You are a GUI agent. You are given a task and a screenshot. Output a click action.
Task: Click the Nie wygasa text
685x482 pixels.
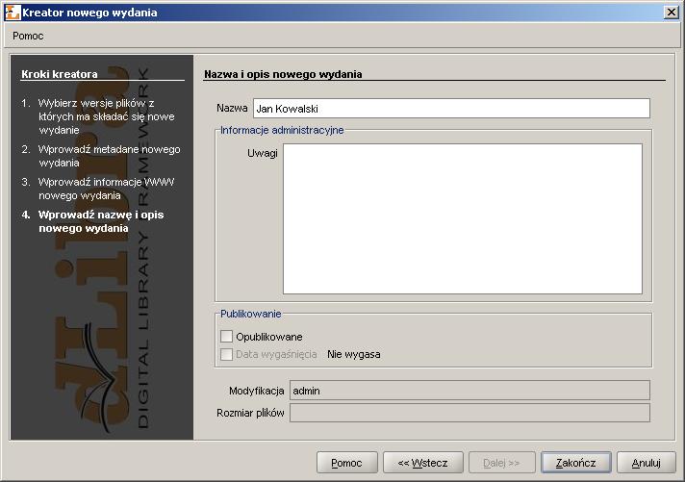tap(353, 354)
